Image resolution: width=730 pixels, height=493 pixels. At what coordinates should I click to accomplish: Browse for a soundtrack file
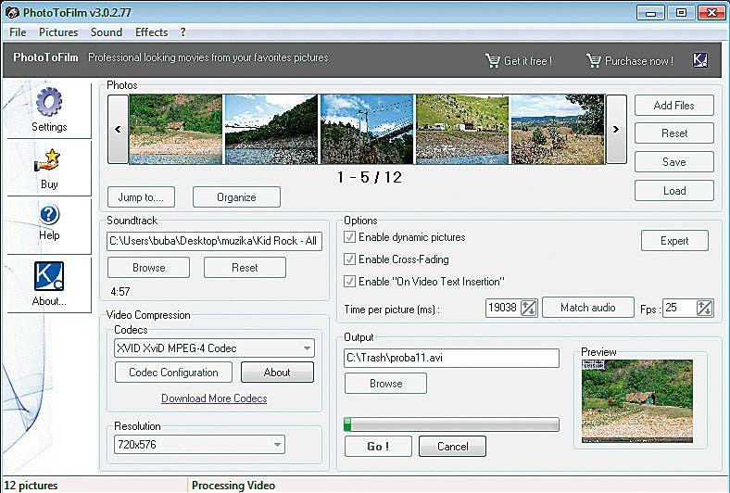point(148,268)
